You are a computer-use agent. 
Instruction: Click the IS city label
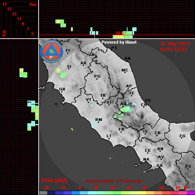145,131
